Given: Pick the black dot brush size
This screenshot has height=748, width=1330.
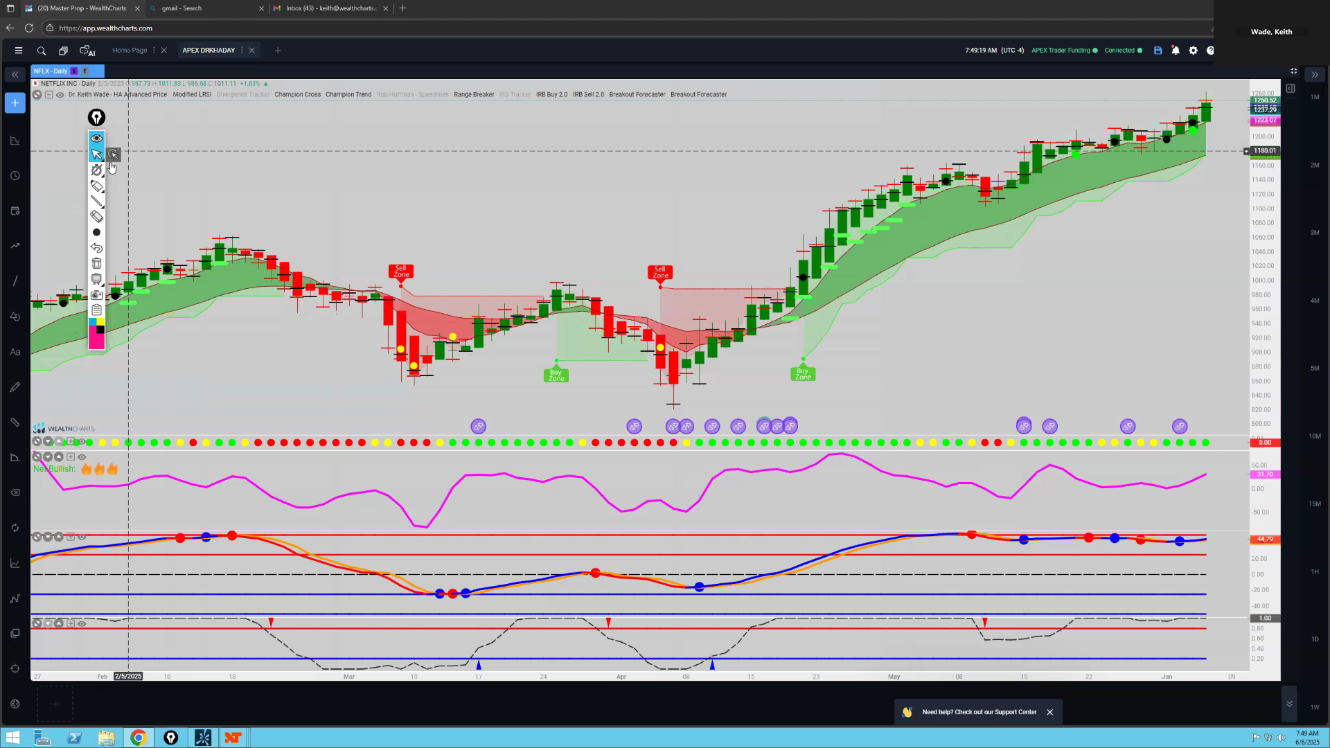Looking at the screenshot, I should coord(96,232).
